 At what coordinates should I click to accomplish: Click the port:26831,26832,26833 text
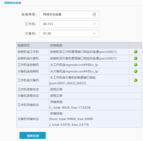point(68,83)
